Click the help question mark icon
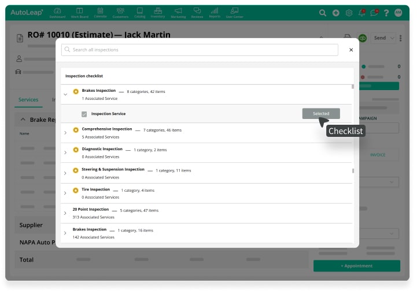417x298 pixels. (386, 13)
